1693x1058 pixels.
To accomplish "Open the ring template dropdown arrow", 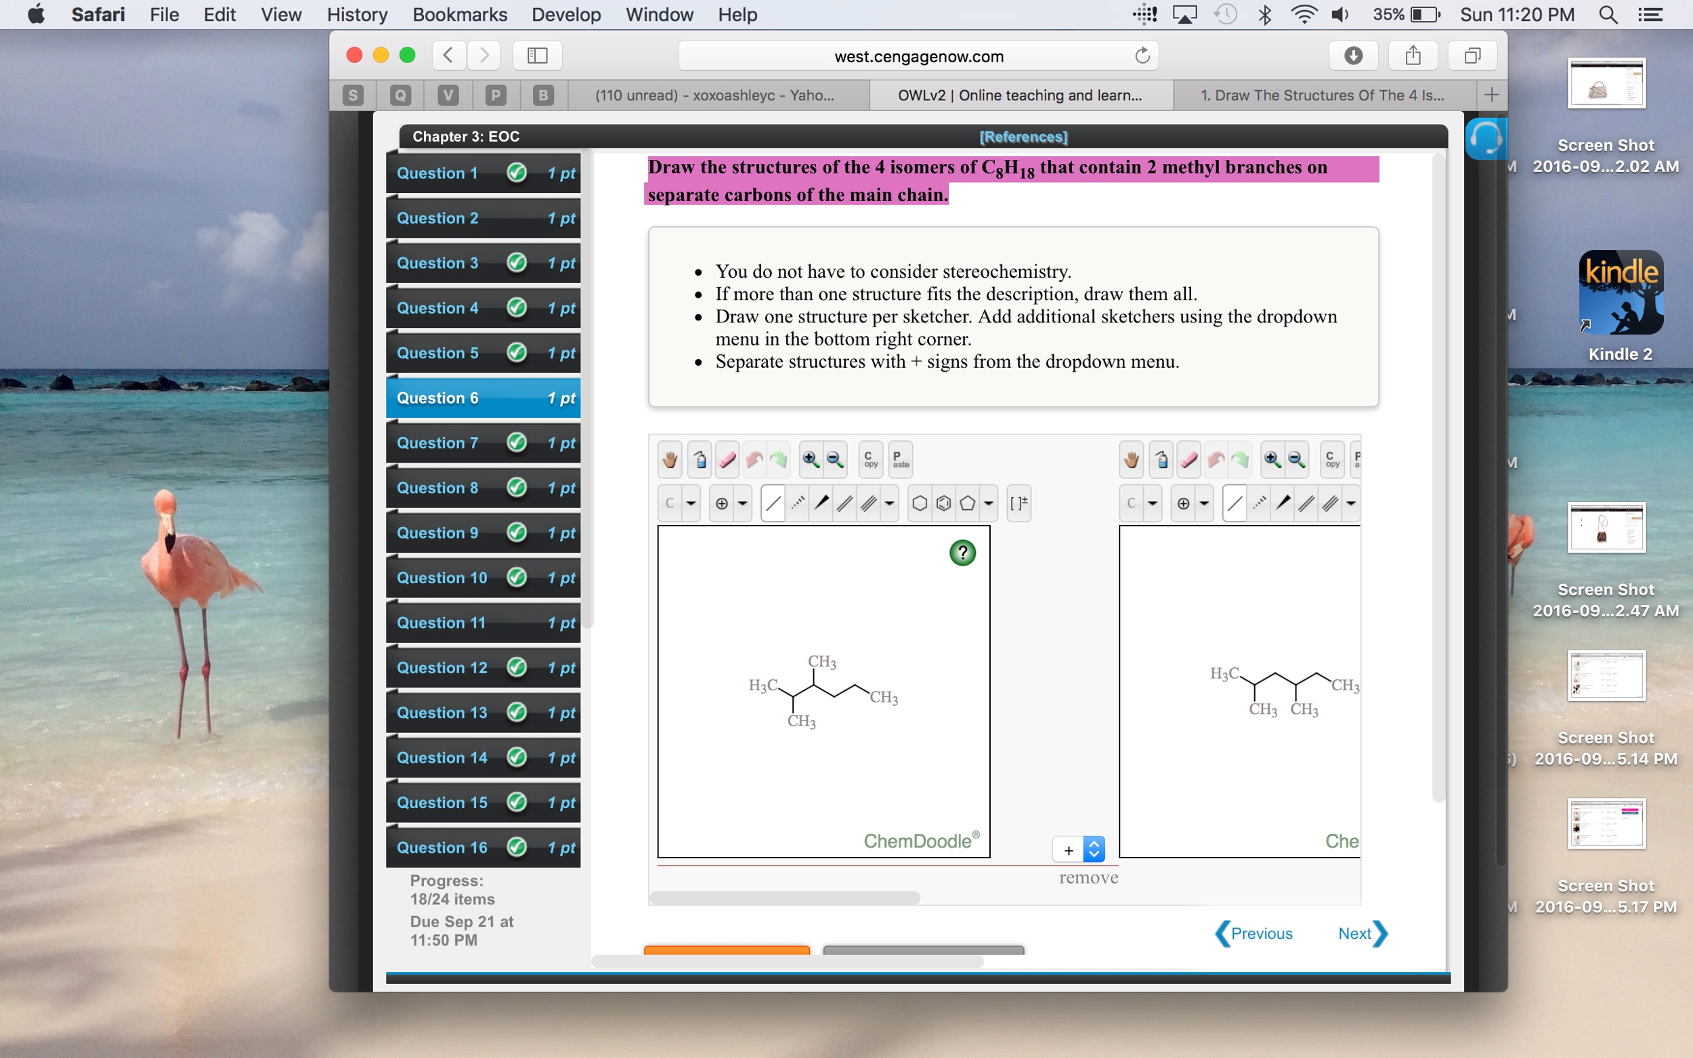I will point(988,503).
